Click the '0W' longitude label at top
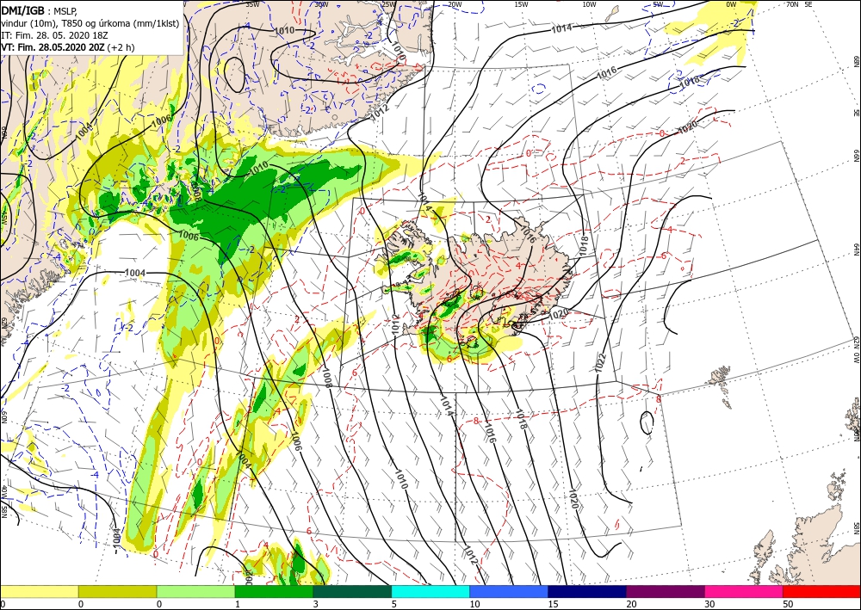 click(731, 4)
